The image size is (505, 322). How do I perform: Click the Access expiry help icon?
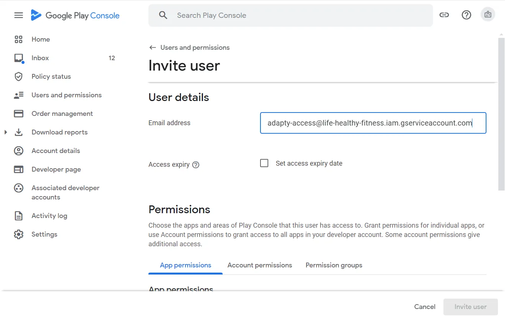coord(196,165)
